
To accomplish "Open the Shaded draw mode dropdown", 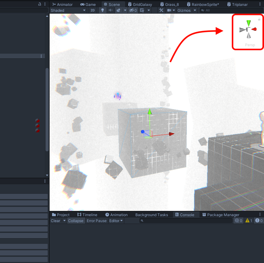I will click(x=68, y=10).
